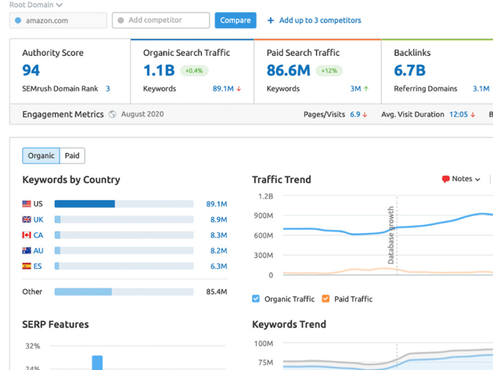Click the SERP Features heading
Screen dimensions: 493x370
pos(55,325)
